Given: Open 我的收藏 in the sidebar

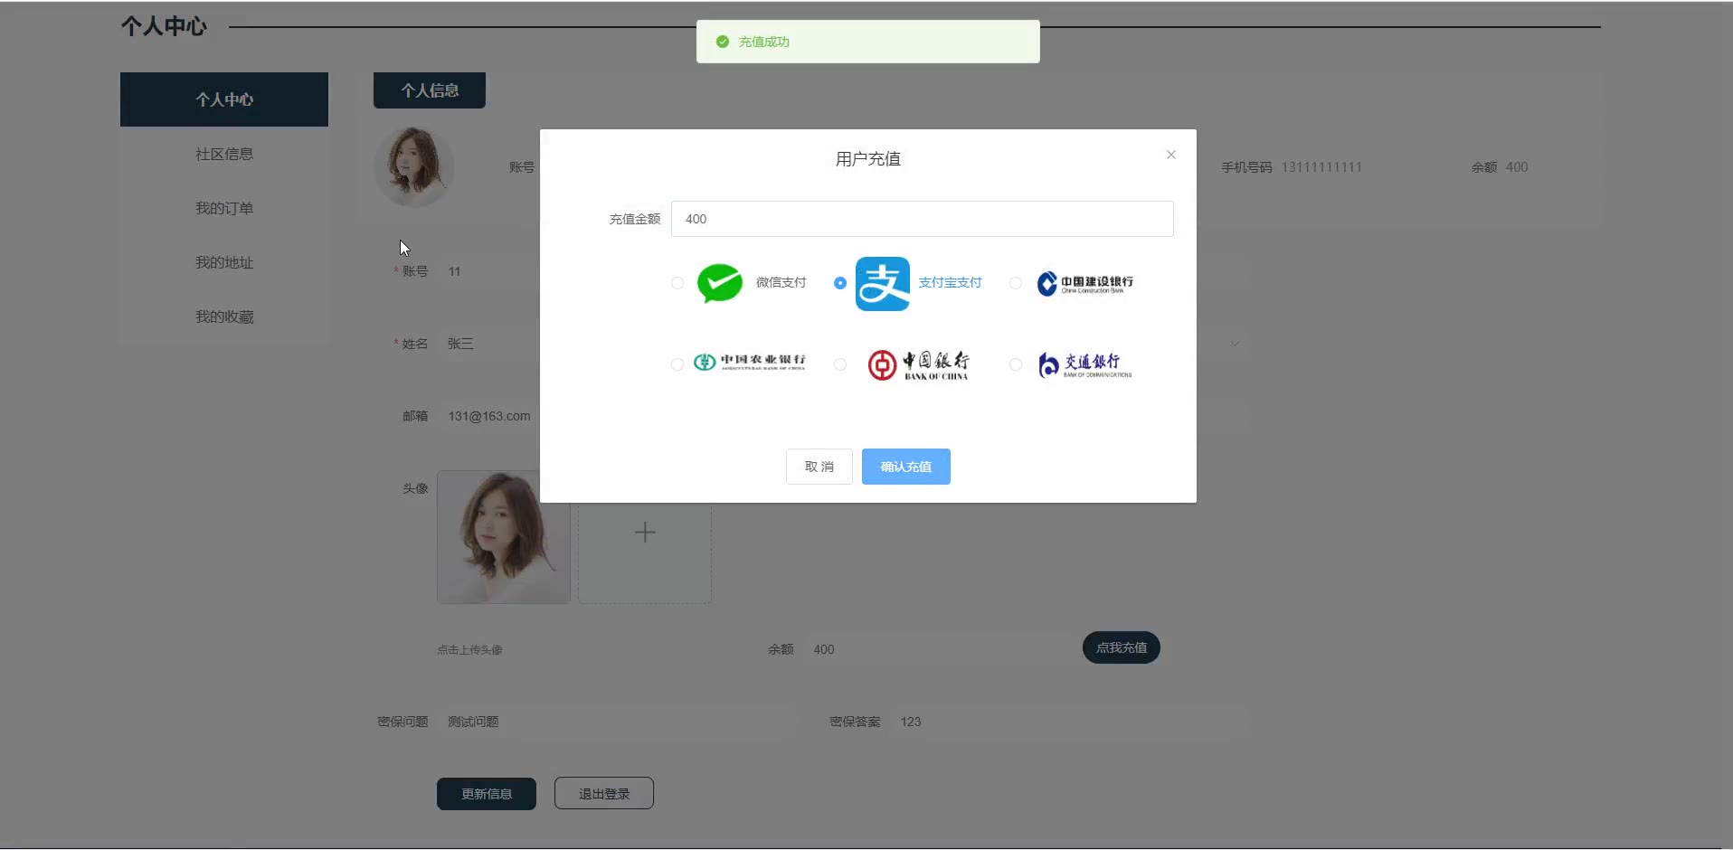Looking at the screenshot, I should pyautogui.click(x=224, y=316).
